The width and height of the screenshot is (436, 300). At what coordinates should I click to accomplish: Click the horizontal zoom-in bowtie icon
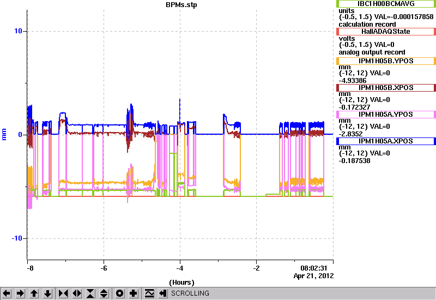click(63, 293)
